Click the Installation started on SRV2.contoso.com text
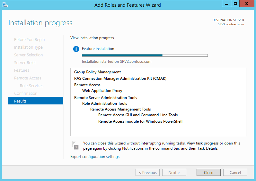Viewport: 256px width, 181px height. (x=117, y=62)
